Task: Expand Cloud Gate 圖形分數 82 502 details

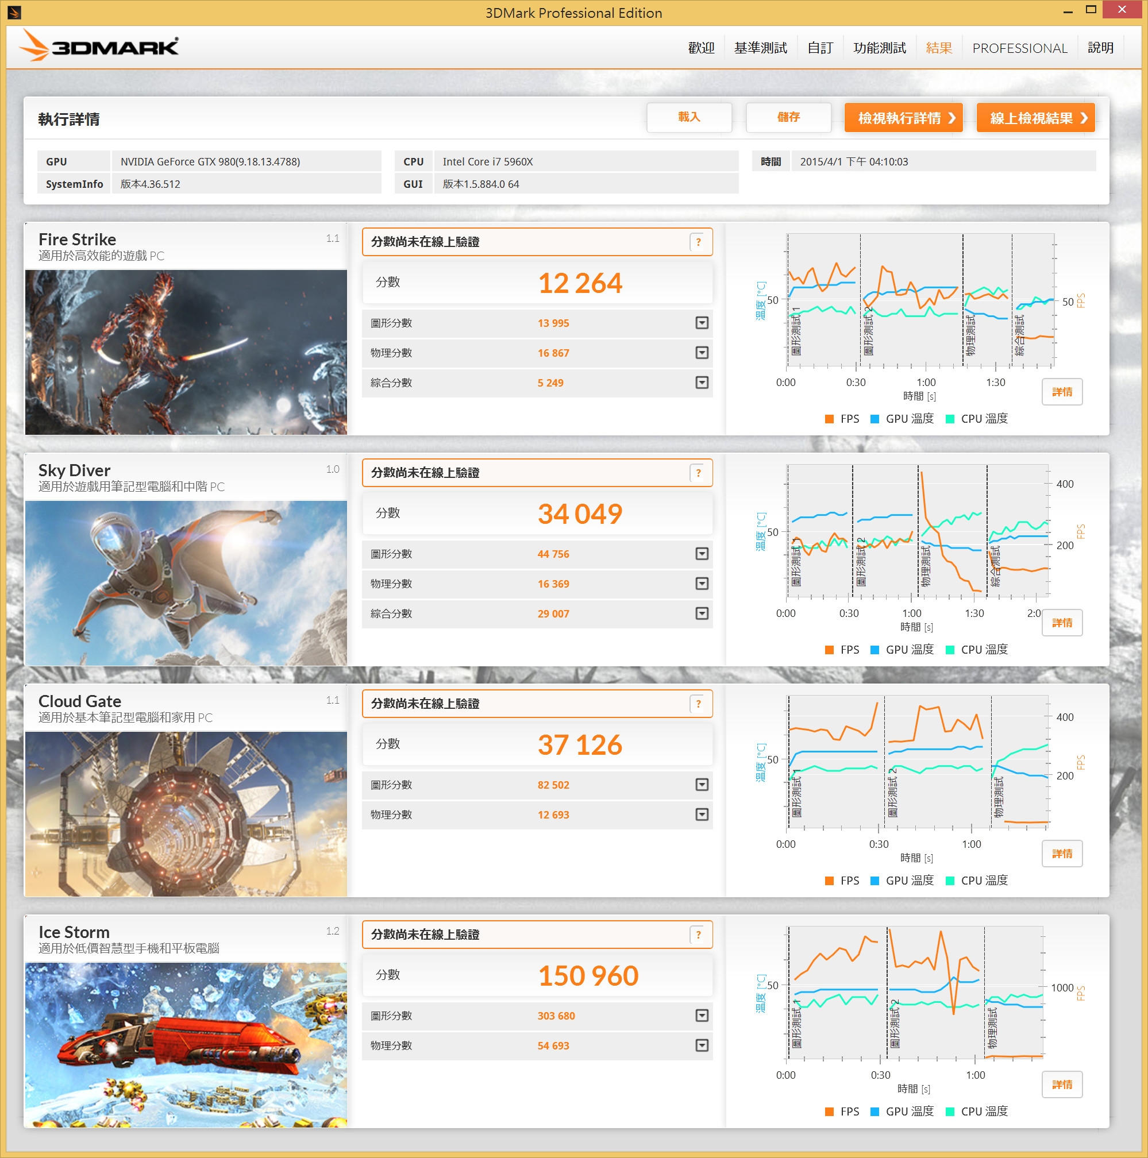Action: pyautogui.click(x=702, y=785)
